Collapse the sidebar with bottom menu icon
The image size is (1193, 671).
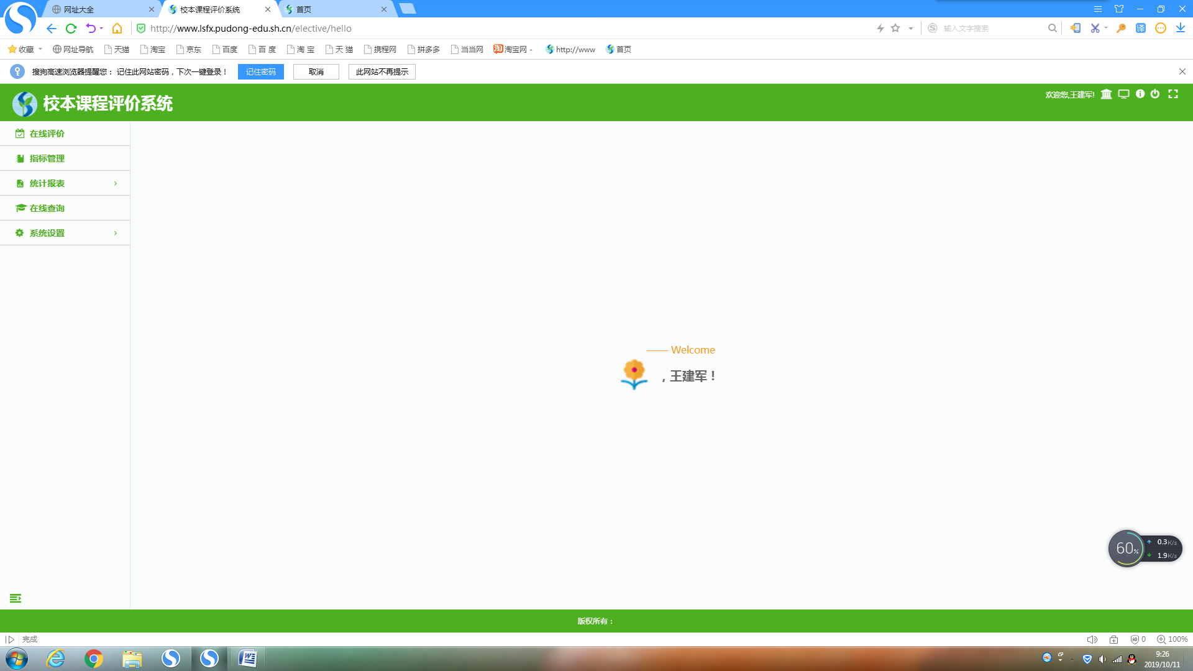pyautogui.click(x=16, y=598)
